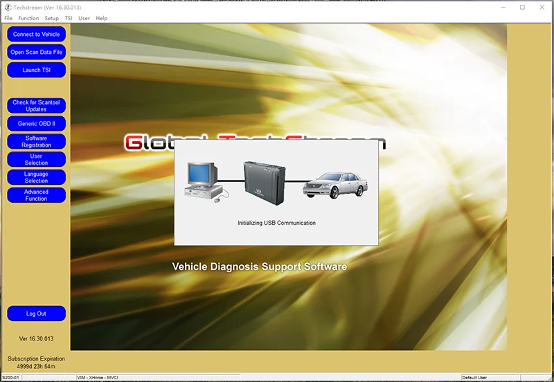554x382 pixels.
Task: Close the Techstream window
Action: (x=542, y=8)
